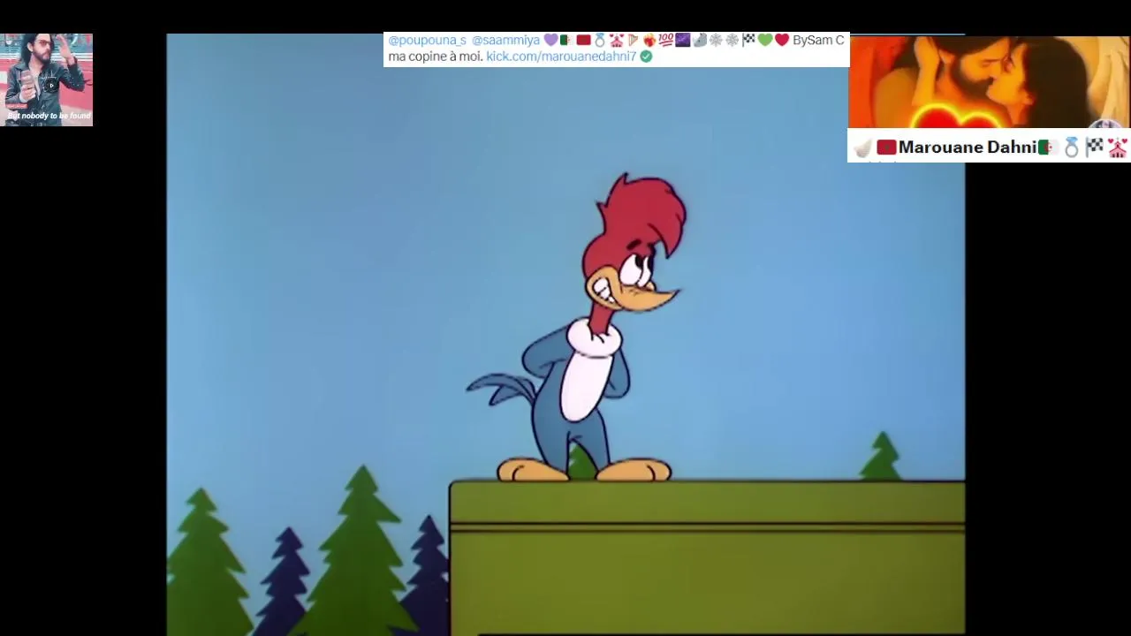Click the ring emoji in the top banner
This screenshot has width=1131, height=636.
pyautogui.click(x=599, y=41)
